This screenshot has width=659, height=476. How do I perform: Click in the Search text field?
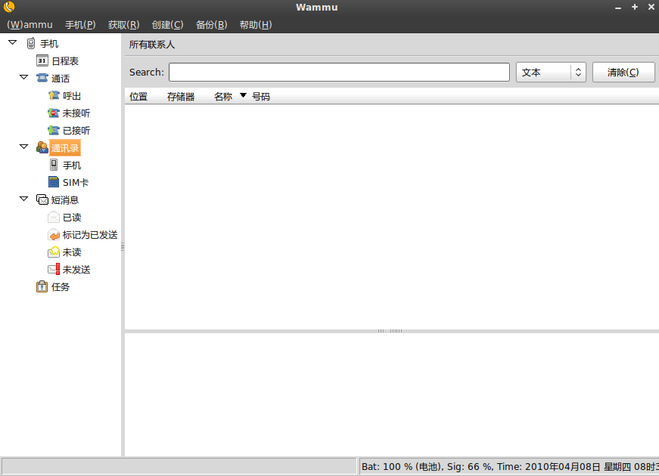point(339,73)
